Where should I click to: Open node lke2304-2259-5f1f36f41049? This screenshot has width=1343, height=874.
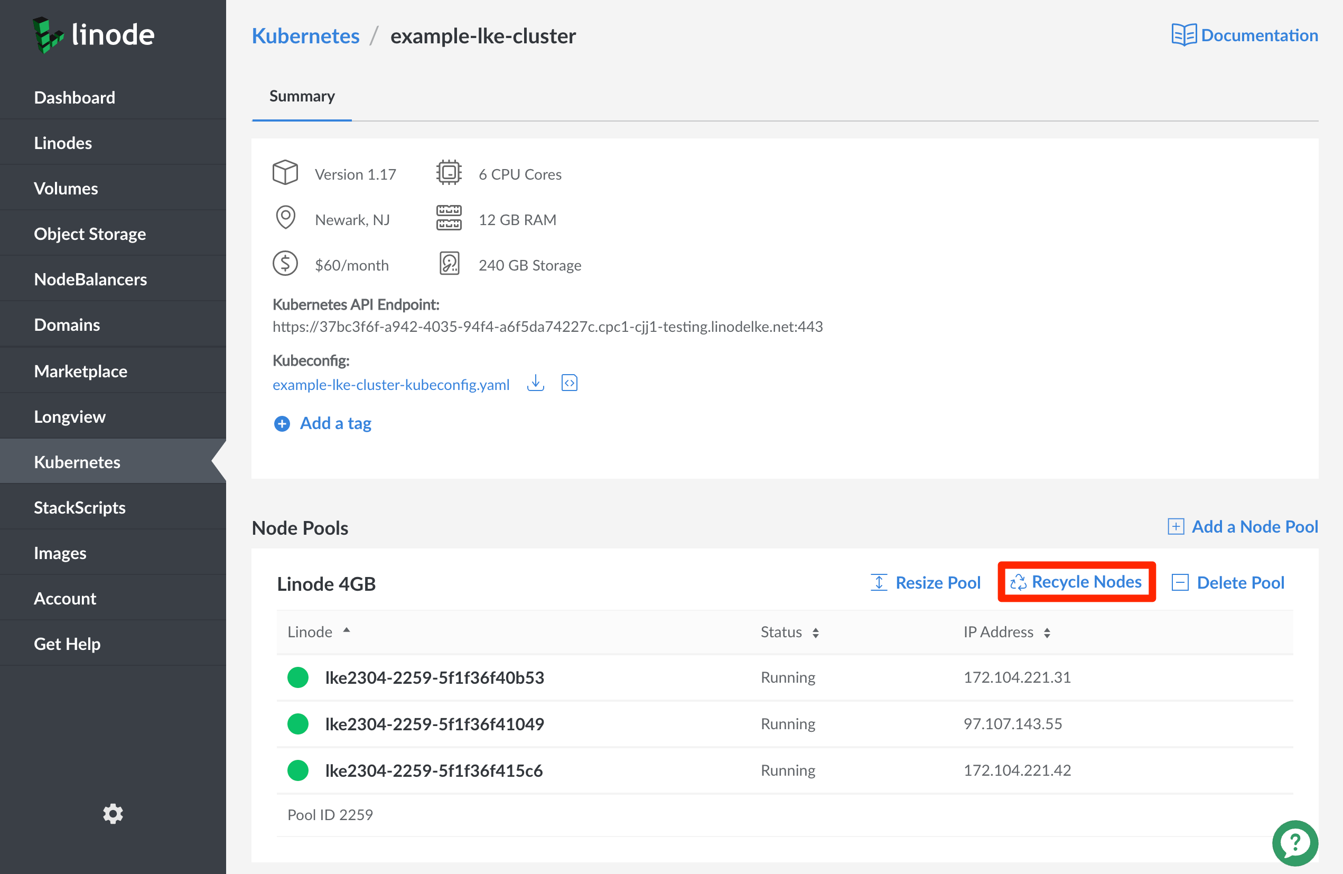pos(434,724)
